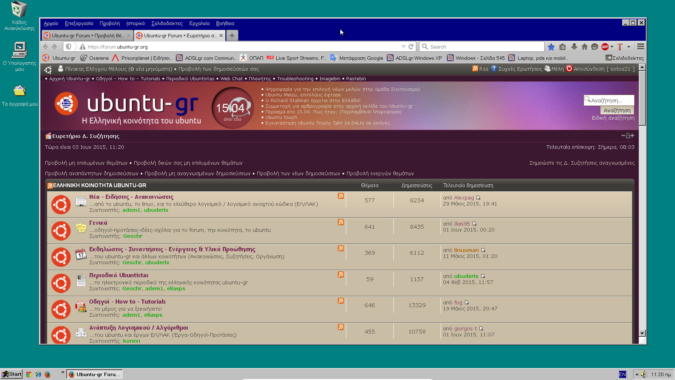
Task: Close the Ευρετήριο σ... tab
Action: click(x=221, y=36)
